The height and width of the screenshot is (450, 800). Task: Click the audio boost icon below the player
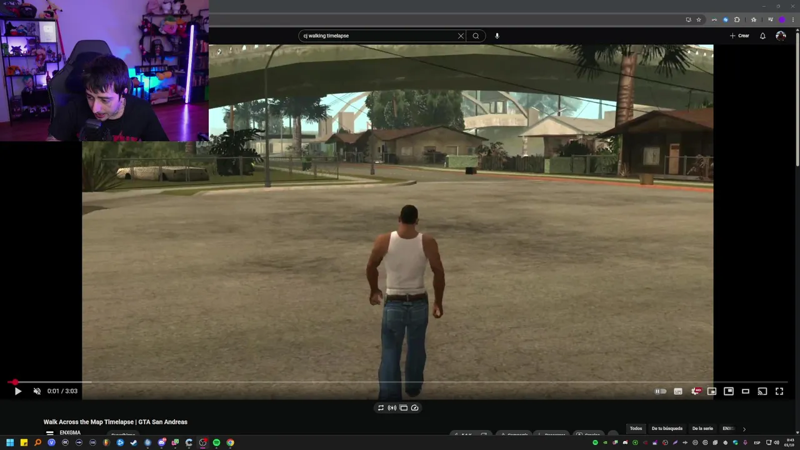point(392,407)
